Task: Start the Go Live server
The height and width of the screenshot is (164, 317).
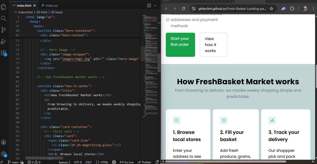Action: pyautogui.click(x=127, y=162)
